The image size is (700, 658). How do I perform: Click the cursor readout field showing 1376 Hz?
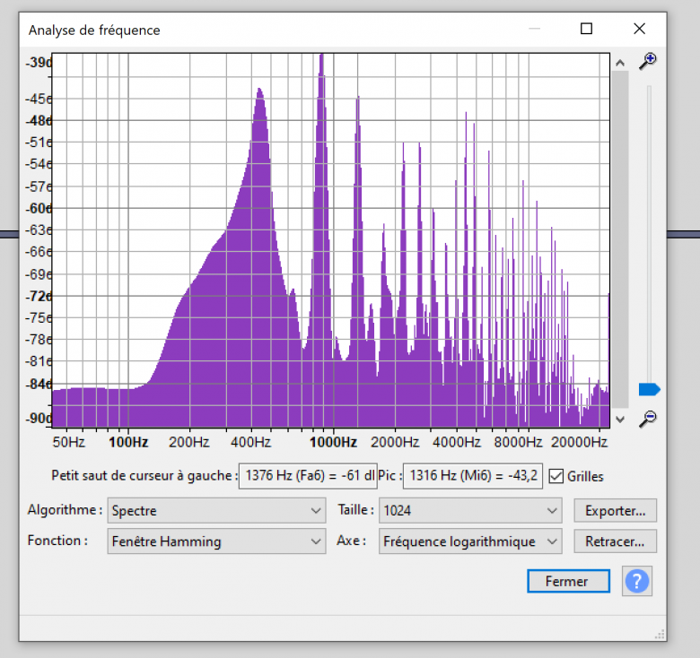(307, 476)
